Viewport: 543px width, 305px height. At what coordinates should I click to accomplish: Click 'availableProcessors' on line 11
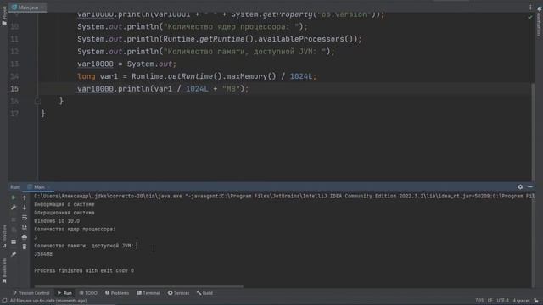[301, 39]
